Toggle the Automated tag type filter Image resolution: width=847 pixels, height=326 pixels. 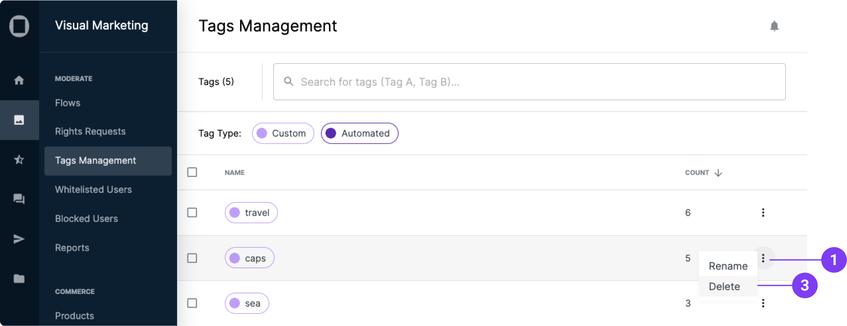(x=359, y=133)
